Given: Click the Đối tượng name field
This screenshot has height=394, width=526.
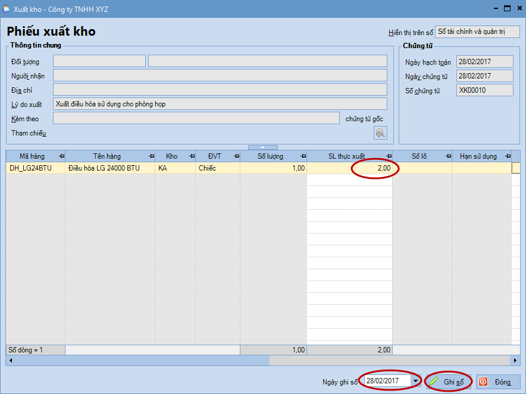Looking at the screenshot, I should [268, 61].
